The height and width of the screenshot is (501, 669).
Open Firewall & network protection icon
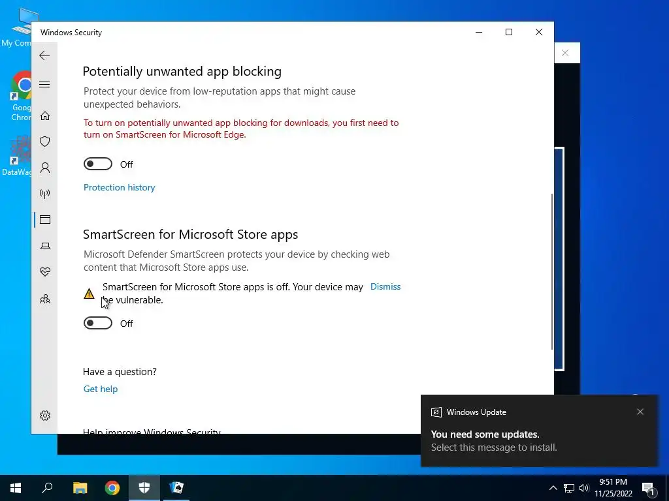click(x=45, y=194)
